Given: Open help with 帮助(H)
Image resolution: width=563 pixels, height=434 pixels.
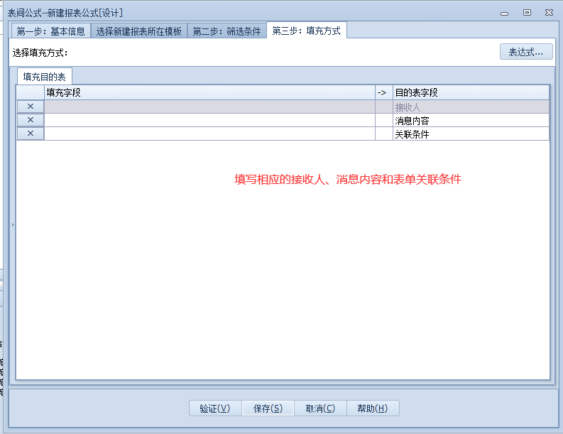Looking at the screenshot, I should (x=372, y=408).
